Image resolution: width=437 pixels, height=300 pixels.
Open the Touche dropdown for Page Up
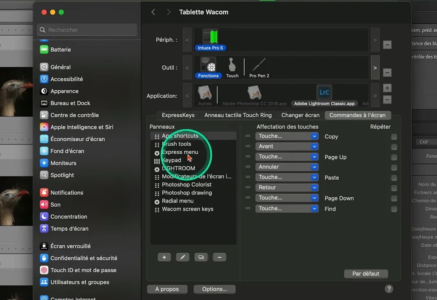(287, 157)
